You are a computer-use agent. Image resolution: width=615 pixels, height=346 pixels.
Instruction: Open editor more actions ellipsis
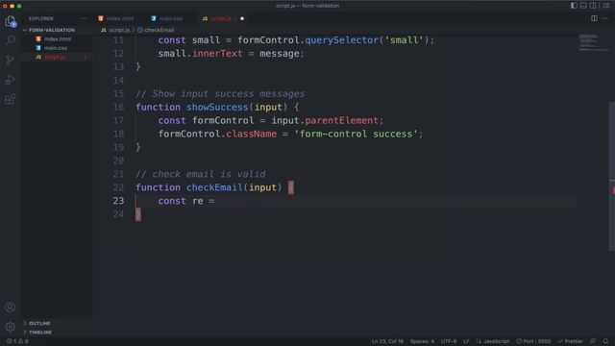click(x=605, y=18)
